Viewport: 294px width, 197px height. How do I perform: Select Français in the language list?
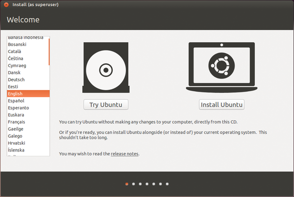click(x=28, y=122)
